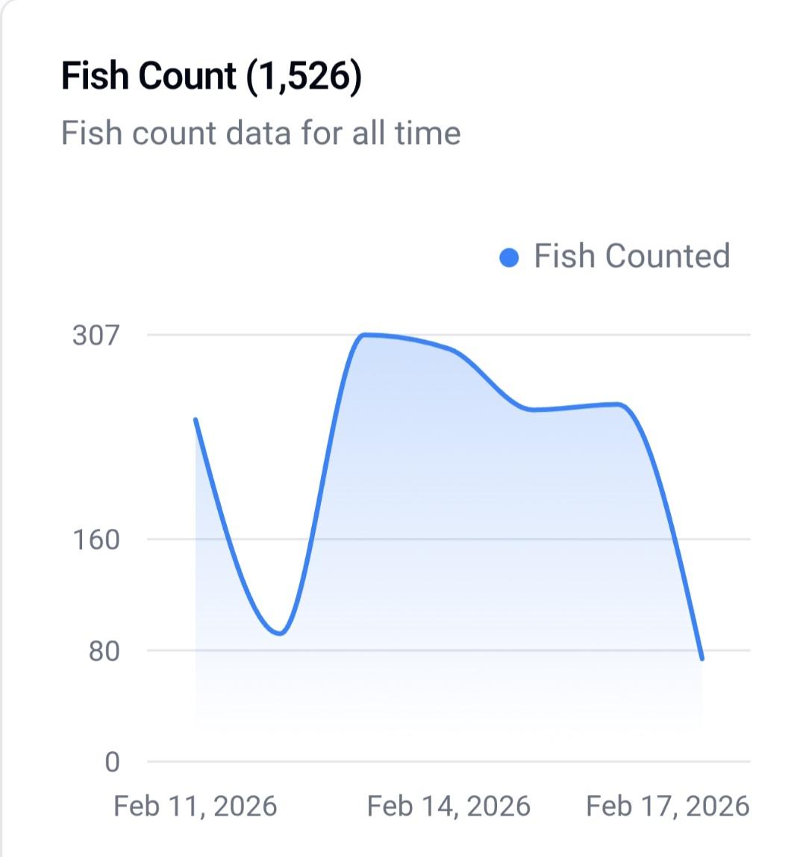Click the 307 y-axis label
The width and height of the screenshot is (806, 857).
[96, 335]
